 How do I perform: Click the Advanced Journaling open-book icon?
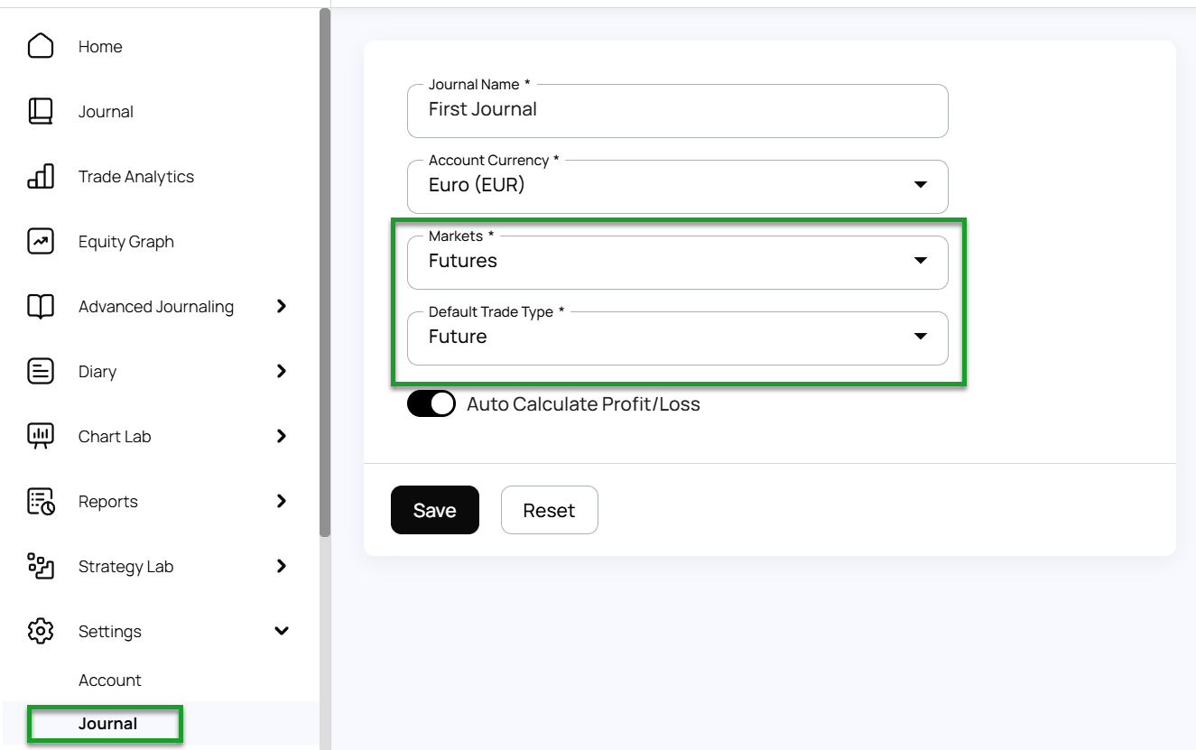pyautogui.click(x=41, y=306)
